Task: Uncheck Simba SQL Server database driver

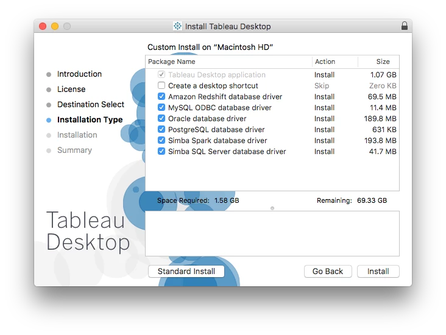Action: pyautogui.click(x=161, y=151)
